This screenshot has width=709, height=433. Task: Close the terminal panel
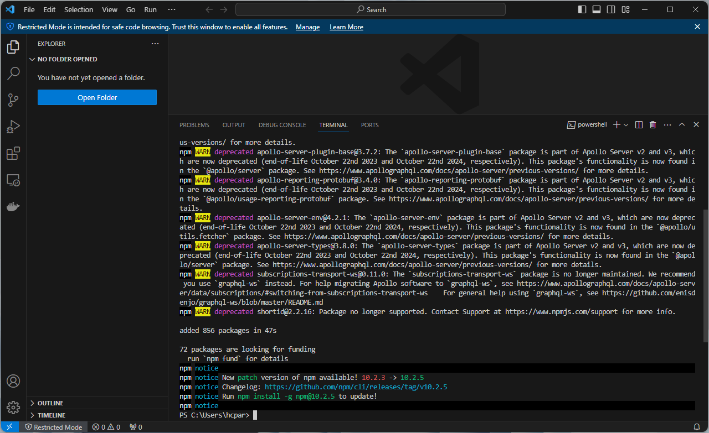[696, 125]
